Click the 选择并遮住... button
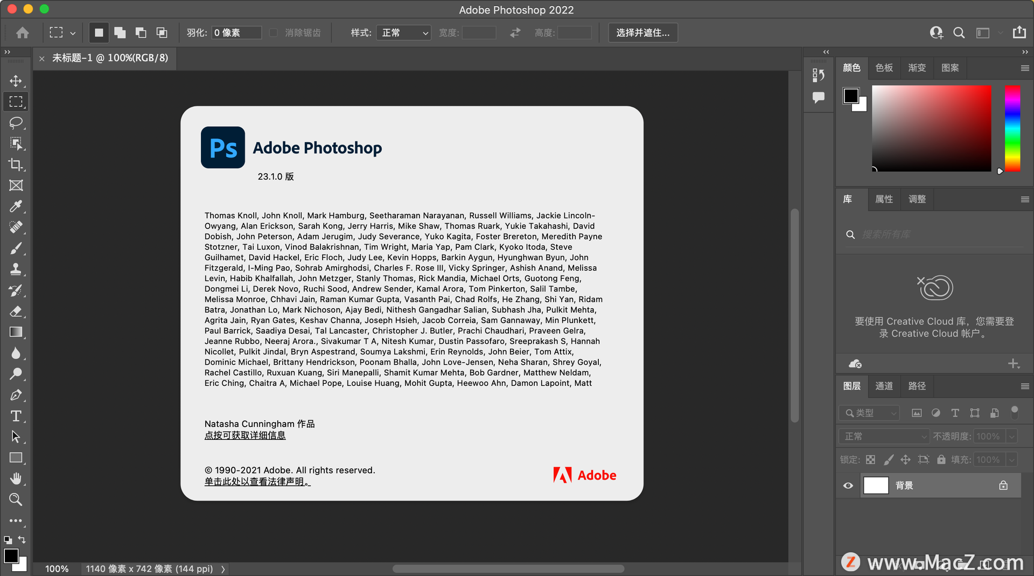The width and height of the screenshot is (1034, 576). 643,33
